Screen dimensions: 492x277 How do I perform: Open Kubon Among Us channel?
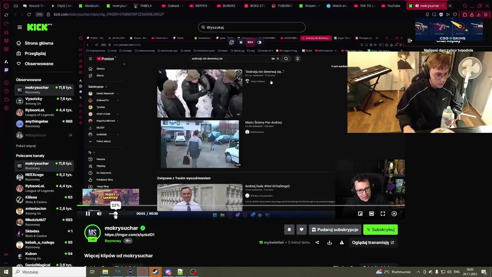44,256
